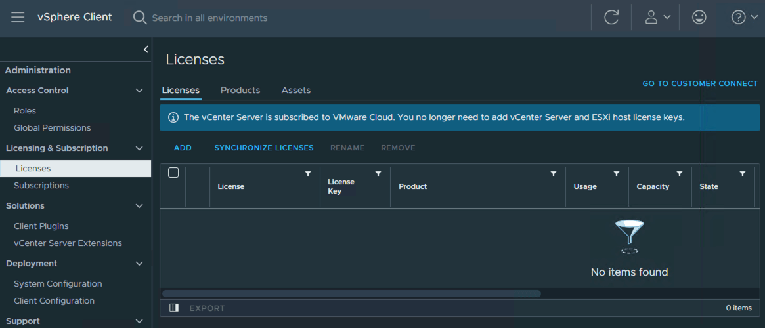The image size is (765, 328).
Task: Open Roles in the sidebar
Action: click(25, 111)
